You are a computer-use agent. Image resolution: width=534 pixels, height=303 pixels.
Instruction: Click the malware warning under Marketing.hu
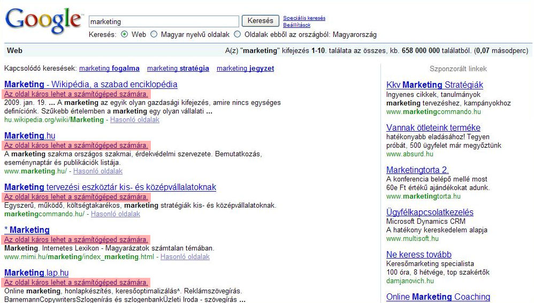(77, 146)
